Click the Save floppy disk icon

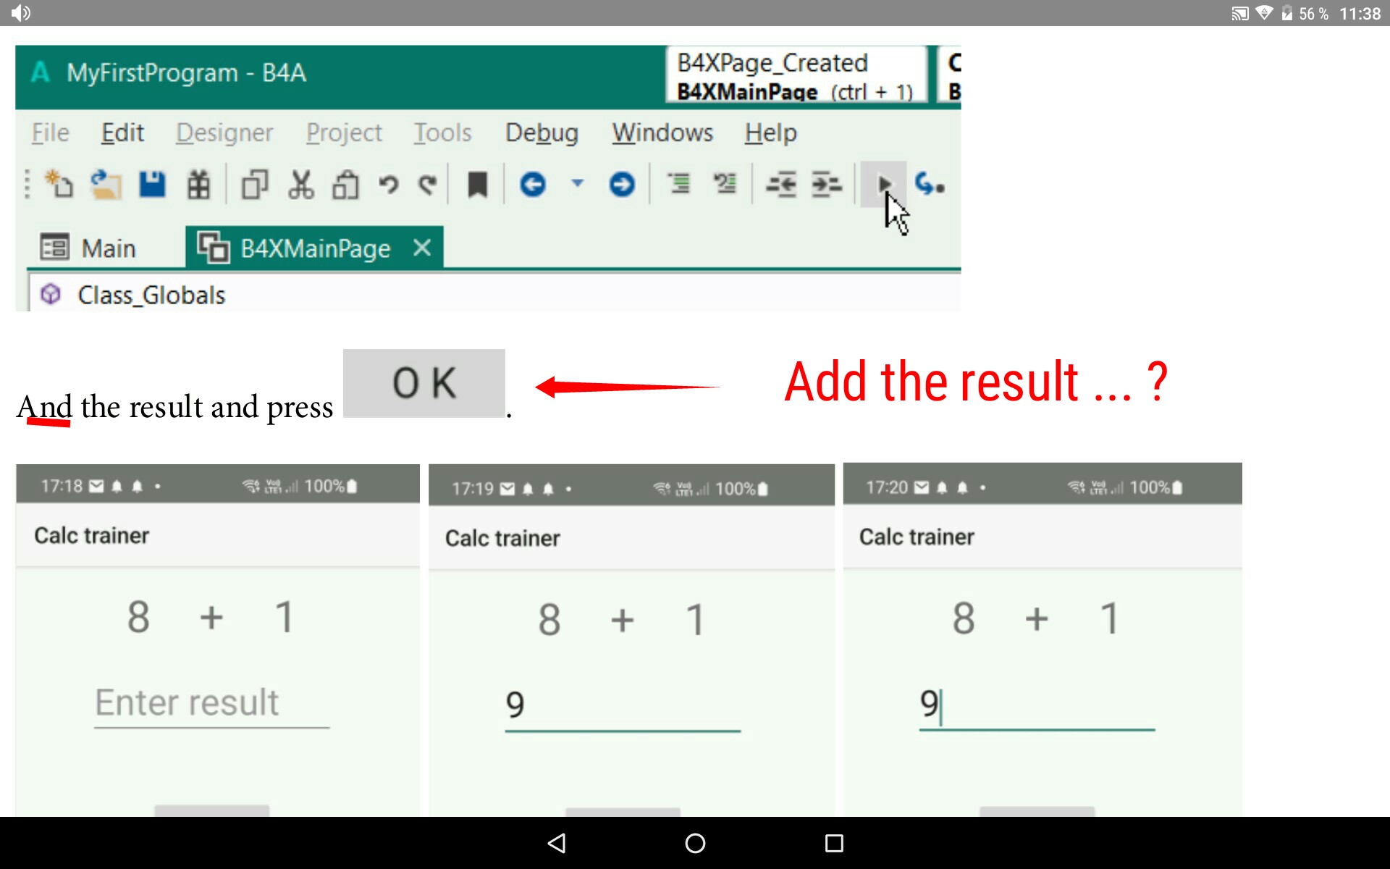(152, 185)
